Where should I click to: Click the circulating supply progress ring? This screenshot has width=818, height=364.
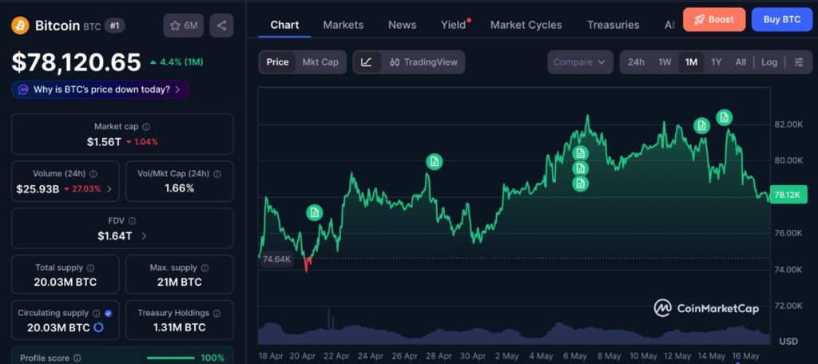(x=98, y=327)
